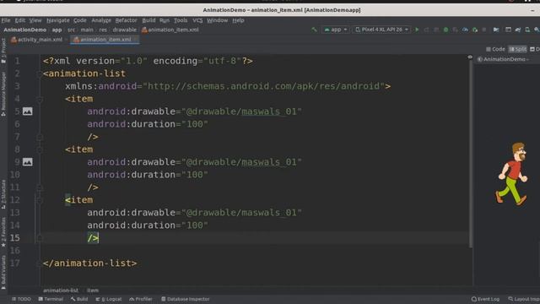
Task: Click the Attach Debugger to process icon
Action: coord(475,30)
